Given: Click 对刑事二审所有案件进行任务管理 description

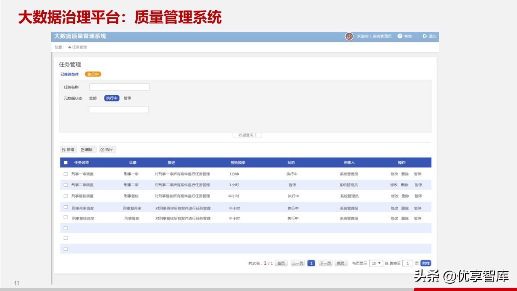Looking at the screenshot, I should (182, 185).
